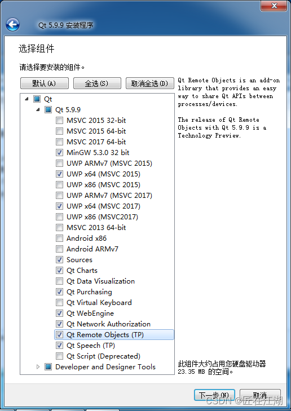The height and width of the screenshot is (411, 291).
Task: Select 'Developer and Designer Tools' row label
Action: click(x=105, y=367)
